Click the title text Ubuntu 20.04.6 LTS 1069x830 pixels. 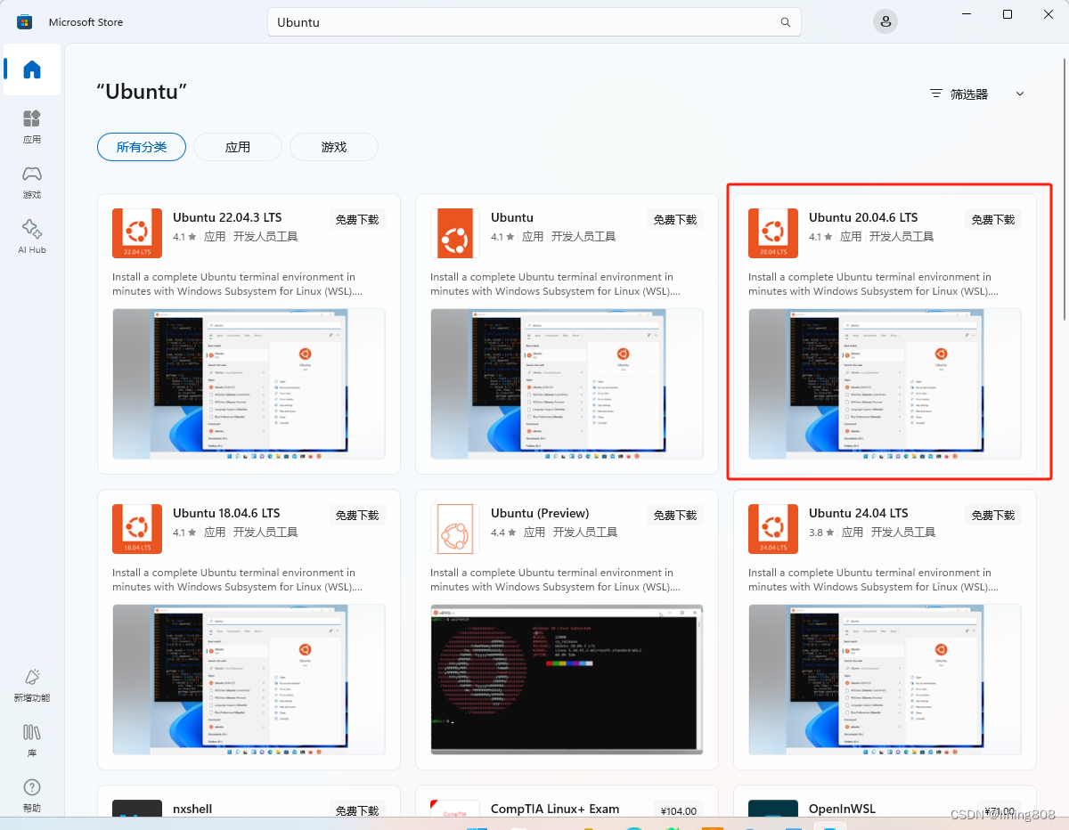(863, 217)
